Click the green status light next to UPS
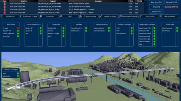Image resolution: width=181 pixels, height=101 pixels. pyautogui.click(x=41, y=33)
